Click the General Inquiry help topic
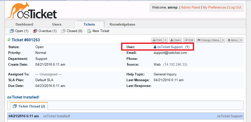251x122 pixels. tap(165, 74)
